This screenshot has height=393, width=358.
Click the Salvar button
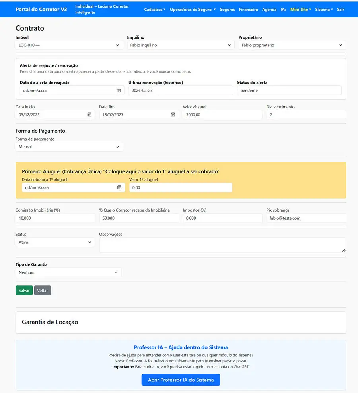click(x=24, y=290)
